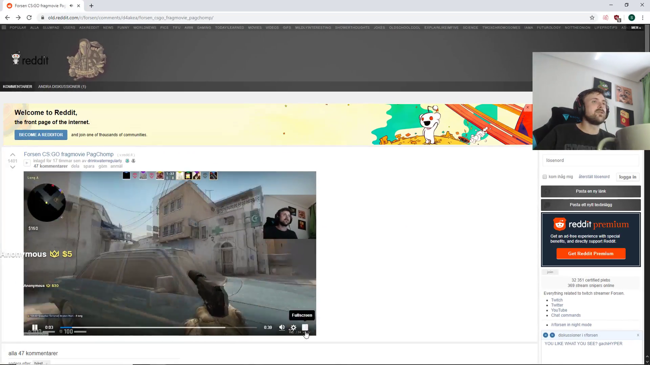Downvote the Forsen CS:GO fragmovie post

click(13, 167)
